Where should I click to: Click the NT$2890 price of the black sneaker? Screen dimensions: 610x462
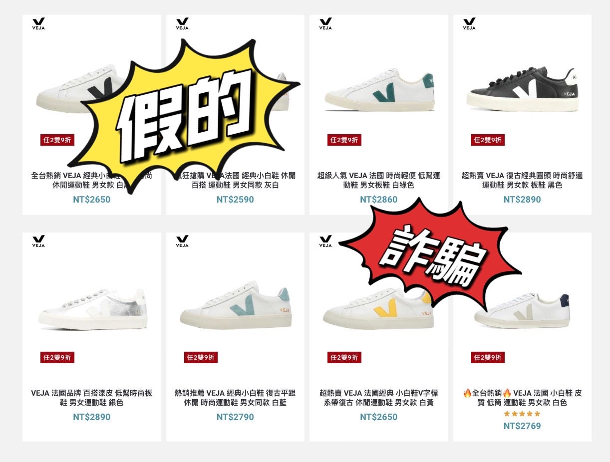522,200
